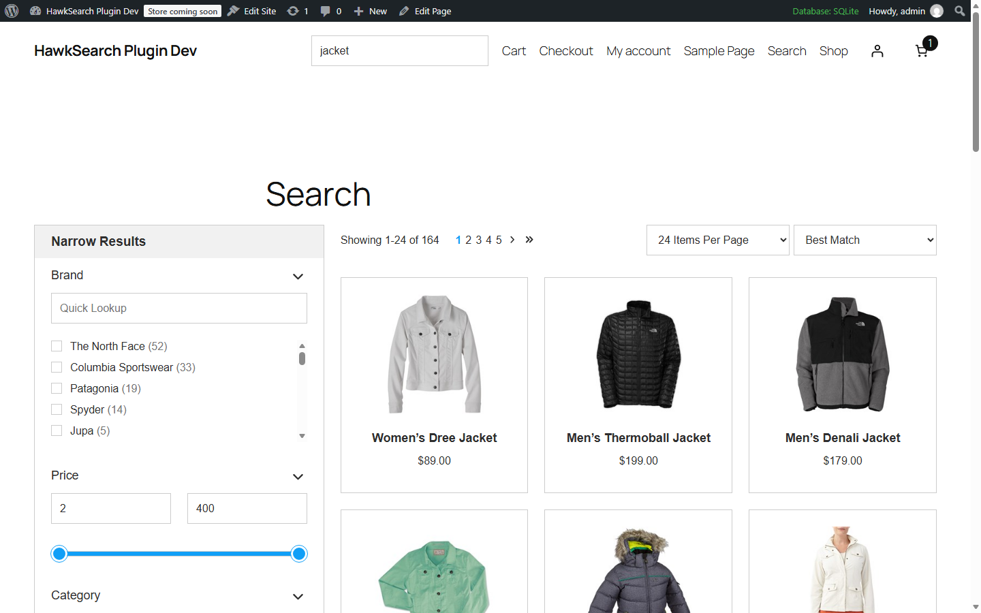Collapse the Price facet chevron

[298, 477]
